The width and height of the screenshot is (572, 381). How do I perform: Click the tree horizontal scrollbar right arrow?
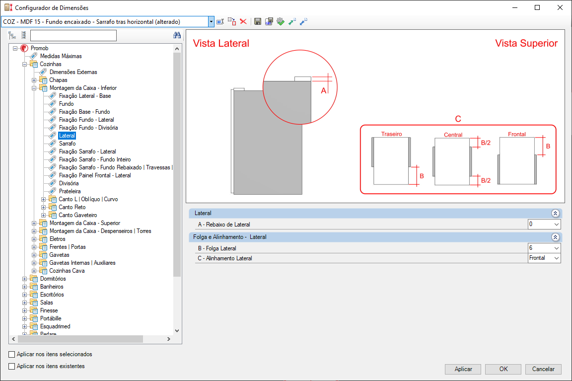[168, 339]
